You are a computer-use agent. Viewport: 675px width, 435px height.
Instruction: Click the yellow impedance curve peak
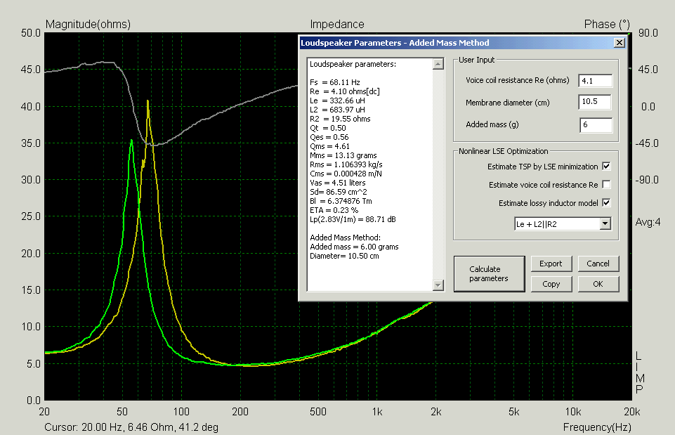point(148,102)
